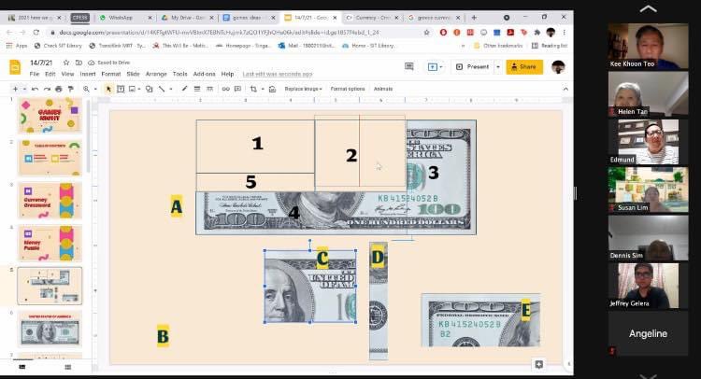Viewport: 701px width, 379px height.
Task: Click the Last edit was seconds ago link
Action: tap(278, 74)
